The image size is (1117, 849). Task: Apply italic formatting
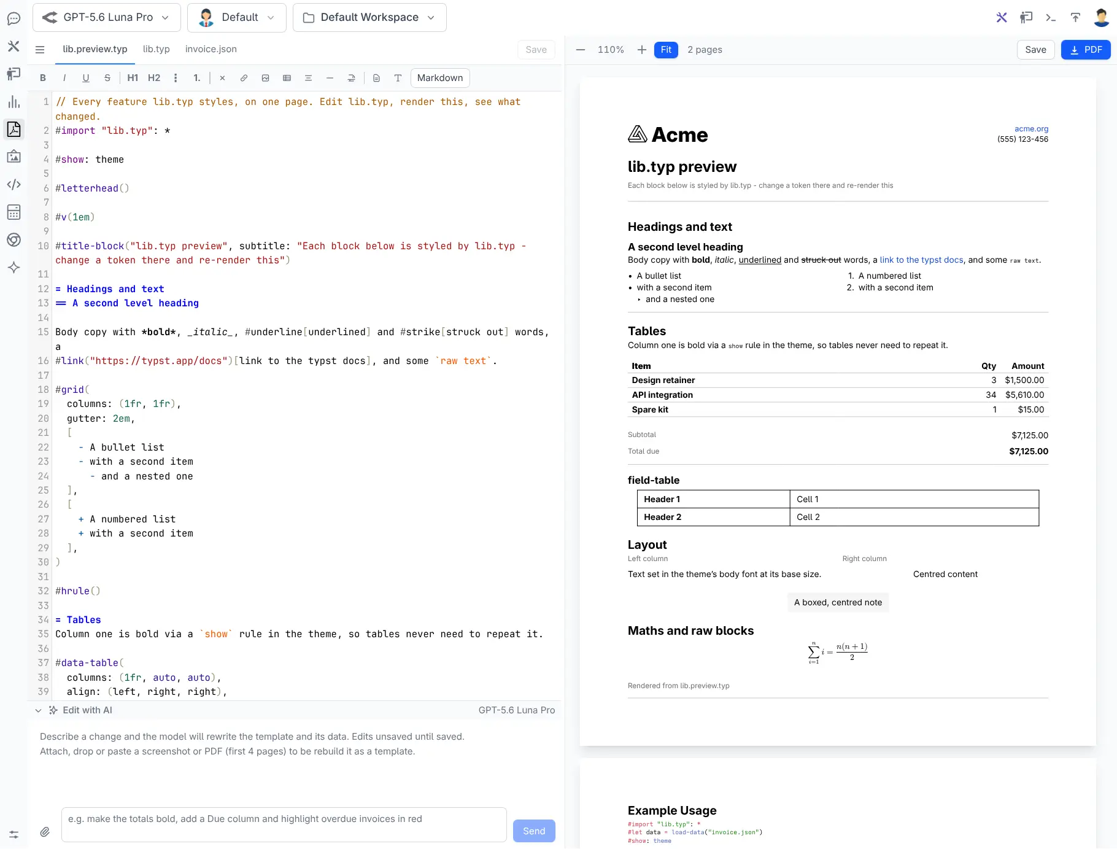pos(64,78)
